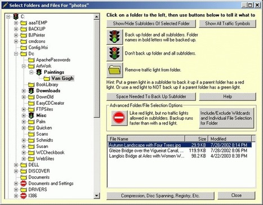The width and height of the screenshot is (263, 205).
Task: Sort by the Modified column header
Action: [230, 139]
